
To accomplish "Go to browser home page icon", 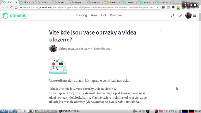I will 16,8.
